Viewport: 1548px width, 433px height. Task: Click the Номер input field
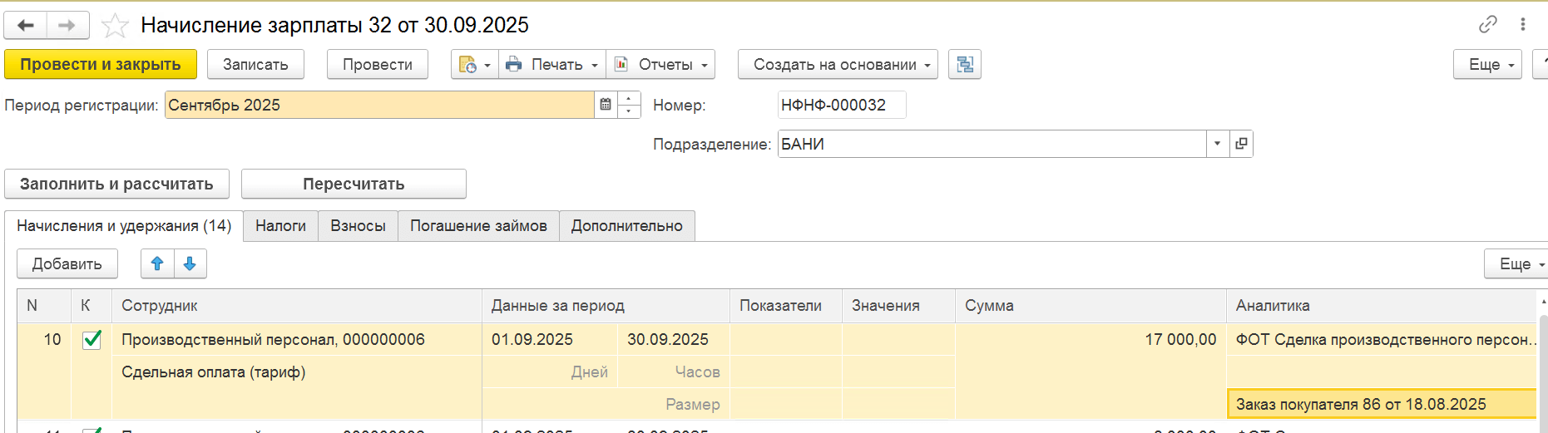point(841,105)
